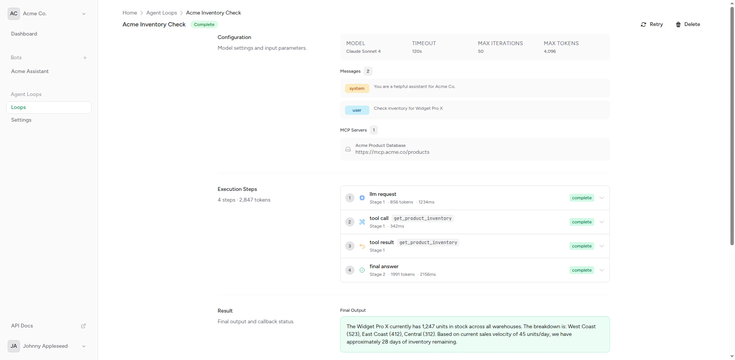Click the tool call wrench icon
The width and height of the screenshot is (735, 360).
362,222
